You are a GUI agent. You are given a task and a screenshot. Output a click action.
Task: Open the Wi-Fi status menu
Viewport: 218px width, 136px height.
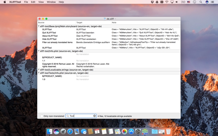click(x=167, y=2)
